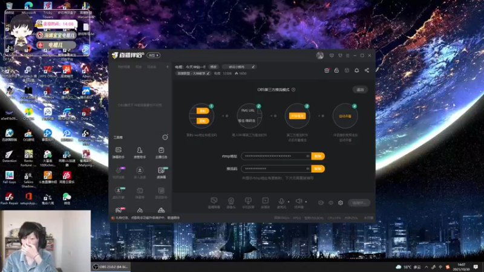This screenshot has width=484, height=272.
Task: Select the Fall Guys desktop icon
Action: click(x=9, y=177)
